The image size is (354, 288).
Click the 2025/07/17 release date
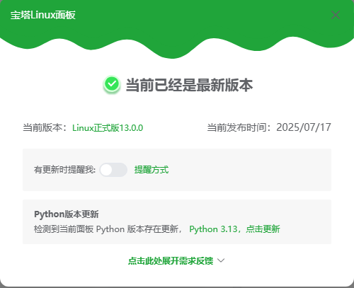(x=304, y=127)
